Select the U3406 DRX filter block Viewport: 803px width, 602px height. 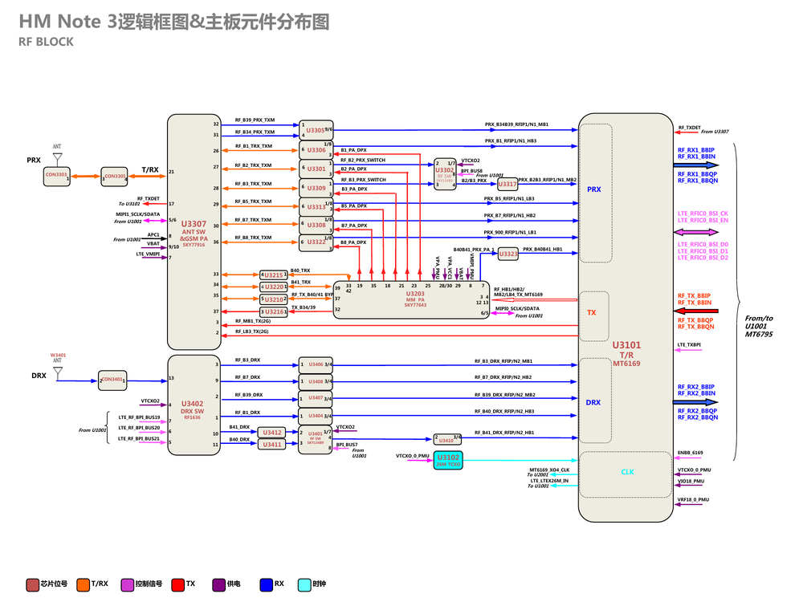pyautogui.click(x=316, y=365)
